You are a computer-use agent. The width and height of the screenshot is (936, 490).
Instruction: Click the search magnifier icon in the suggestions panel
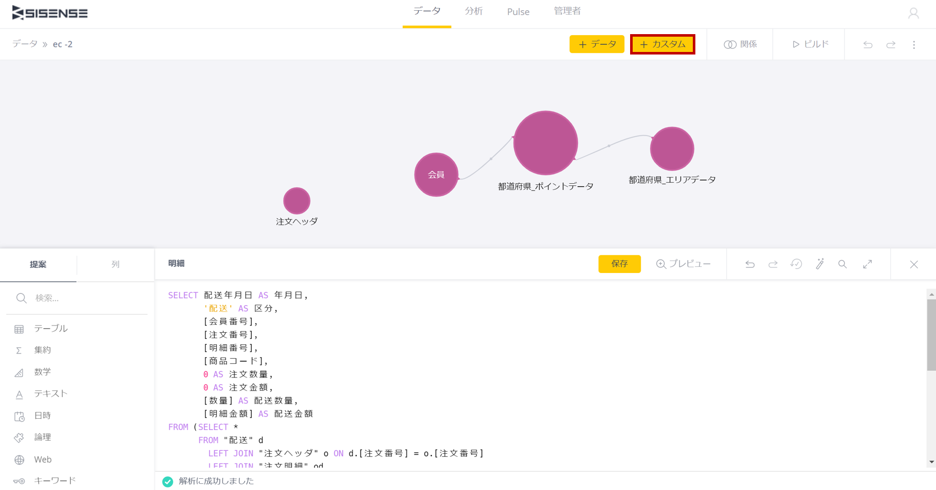[x=21, y=298]
